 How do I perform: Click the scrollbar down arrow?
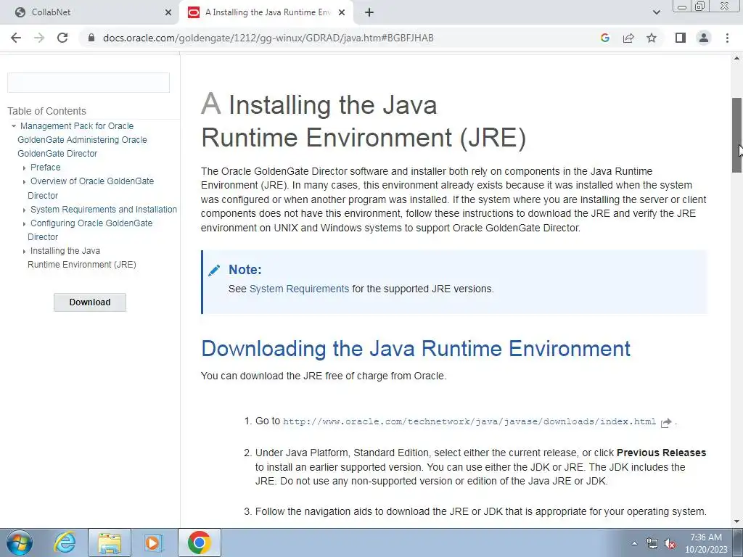(x=736, y=521)
